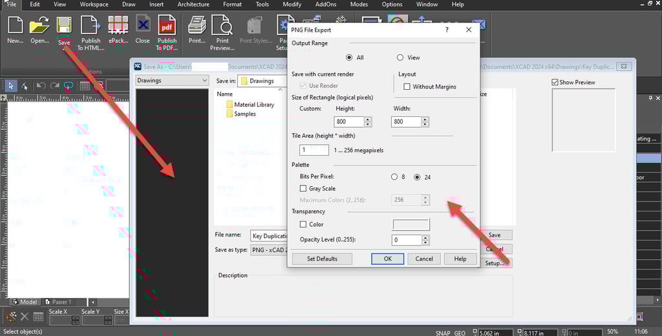Click the Redo arrow icon
This screenshot has height=336, width=662.
coord(54,86)
